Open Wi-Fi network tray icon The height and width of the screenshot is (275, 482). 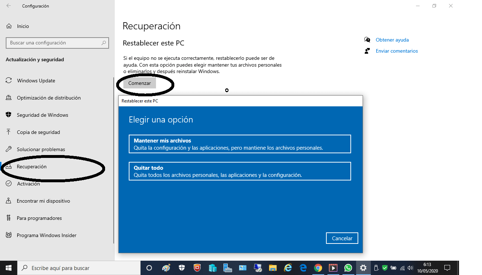pos(402,268)
